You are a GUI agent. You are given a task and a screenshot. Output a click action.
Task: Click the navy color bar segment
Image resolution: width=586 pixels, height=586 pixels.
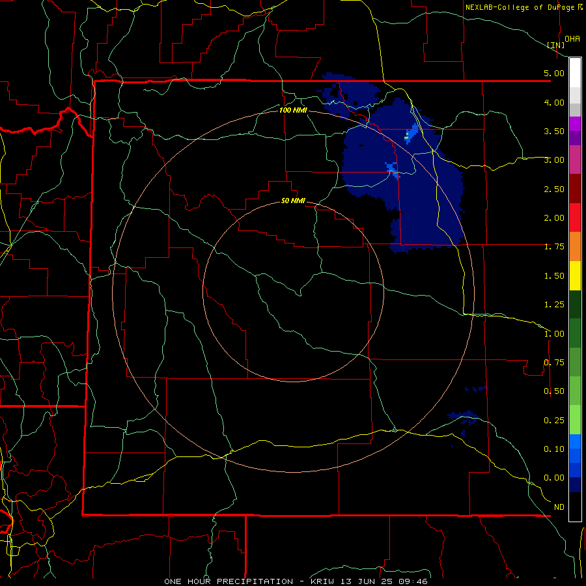click(575, 484)
